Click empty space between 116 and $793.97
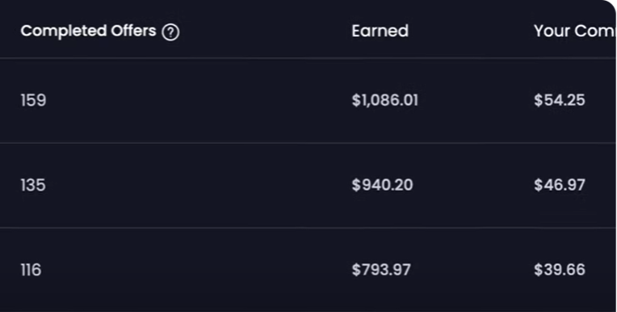The height and width of the screenshot is (312, 617). coord(197,270)
